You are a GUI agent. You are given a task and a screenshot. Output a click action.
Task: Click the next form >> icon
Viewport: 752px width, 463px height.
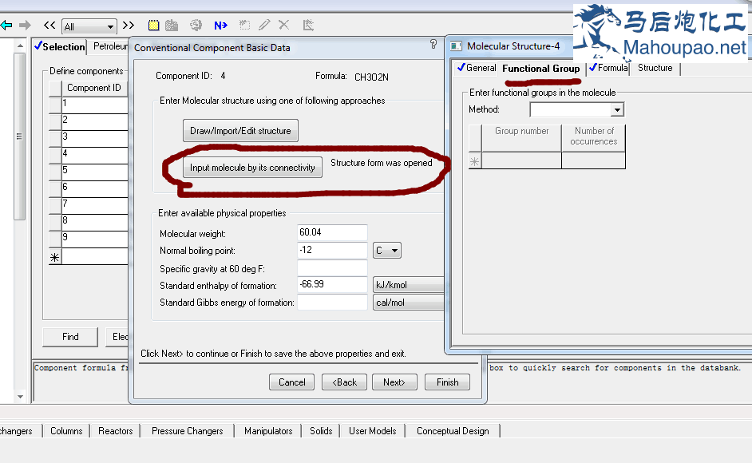129,26
